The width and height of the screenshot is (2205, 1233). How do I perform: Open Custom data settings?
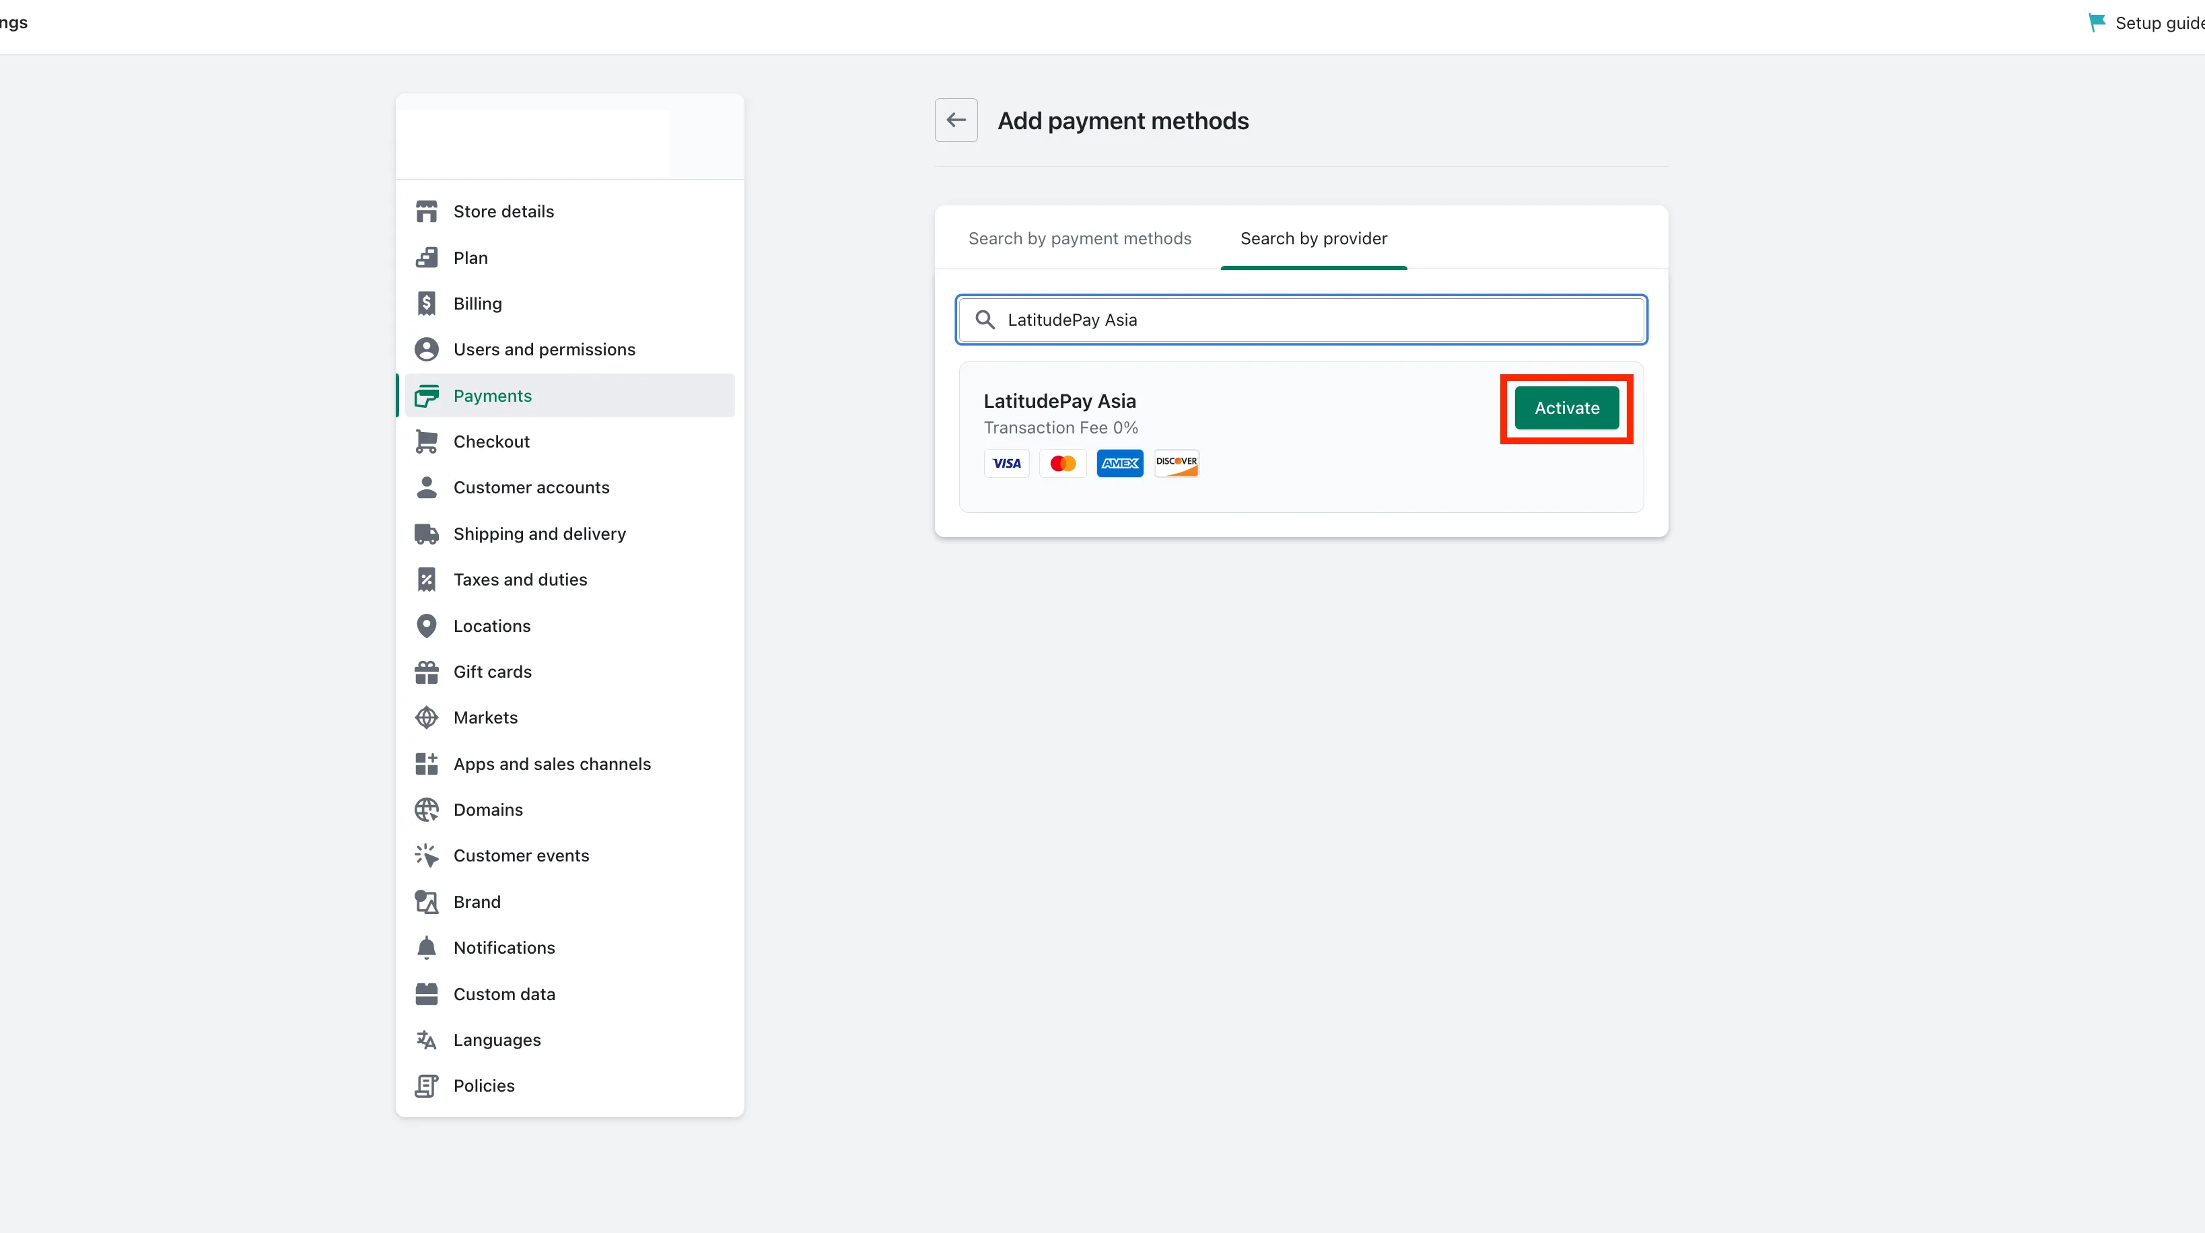[570, 994]
